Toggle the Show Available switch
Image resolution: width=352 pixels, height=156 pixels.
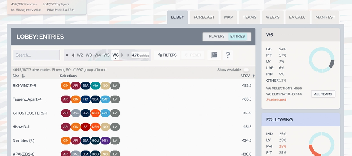pyautogui.click(x=246, y=70)
